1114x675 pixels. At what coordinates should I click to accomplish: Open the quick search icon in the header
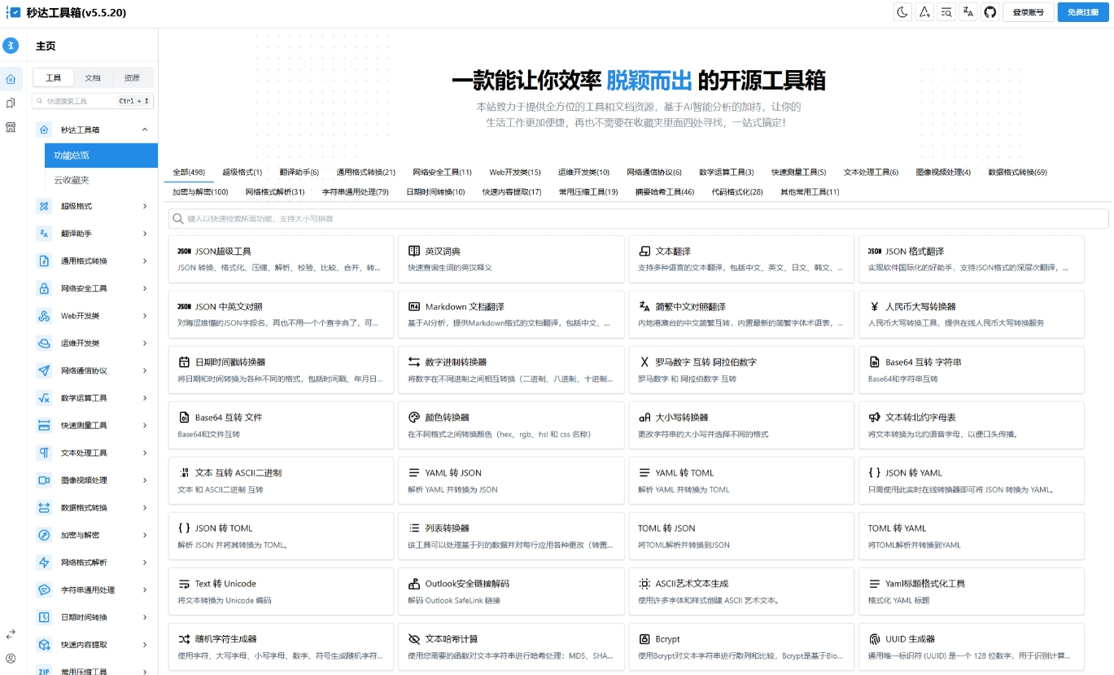pos(946,12)
